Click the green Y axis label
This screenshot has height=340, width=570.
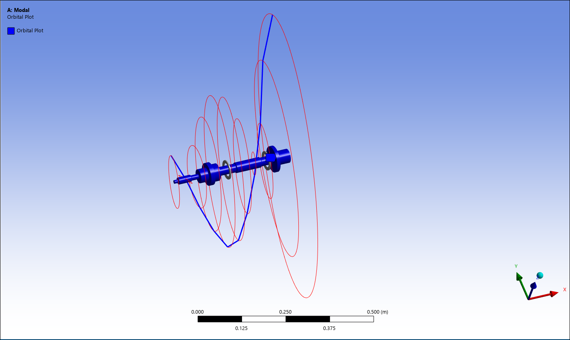(516, 266)
